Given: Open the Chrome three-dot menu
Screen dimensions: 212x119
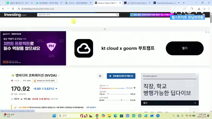Looking at the screenshot, I should pyautogui.click(x=209, y=9).
